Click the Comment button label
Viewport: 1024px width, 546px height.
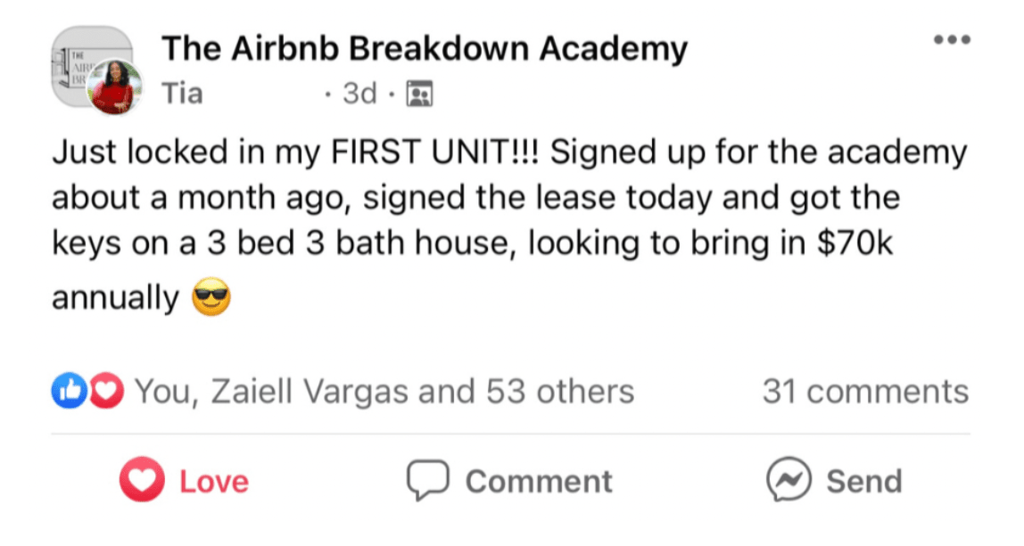click(539, 482)
